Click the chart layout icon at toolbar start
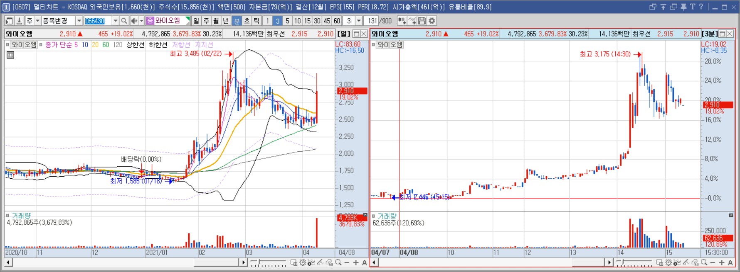The width and height of the screenshot is (740, 272). coord(9,21)
